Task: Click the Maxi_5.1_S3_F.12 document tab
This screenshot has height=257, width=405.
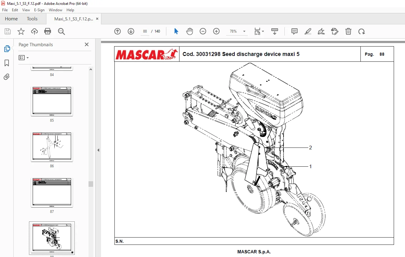Action: pyautogui.click(x=74, y=19)
